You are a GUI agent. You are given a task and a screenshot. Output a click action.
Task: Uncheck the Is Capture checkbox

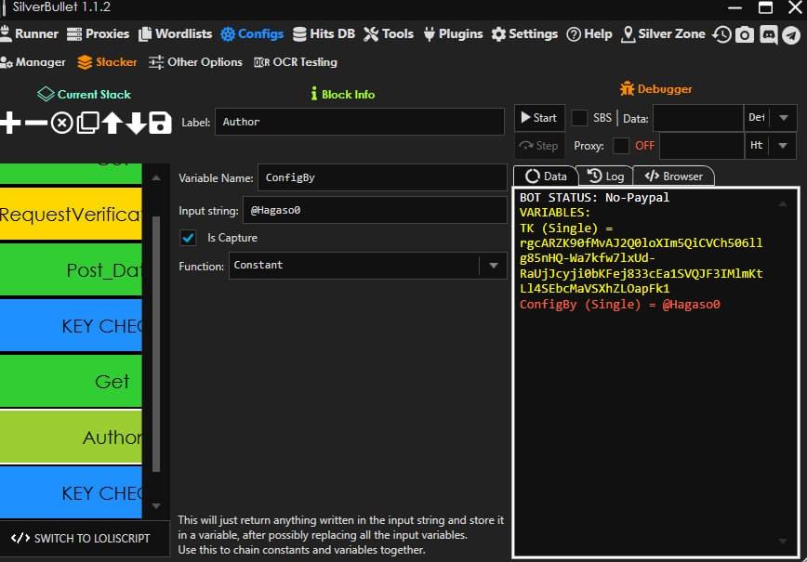click(189, 238)
